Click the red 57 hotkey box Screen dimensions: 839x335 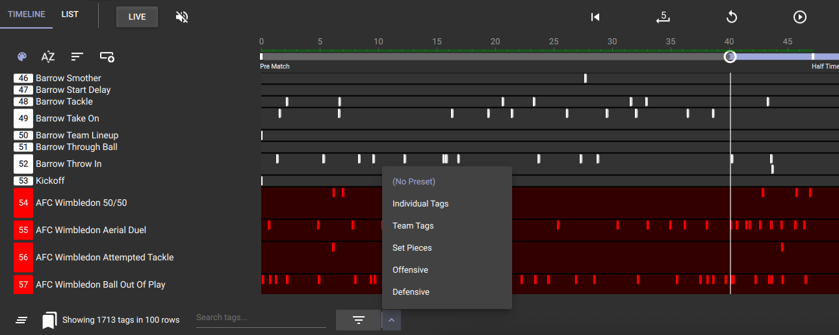[x=23, y=284]
